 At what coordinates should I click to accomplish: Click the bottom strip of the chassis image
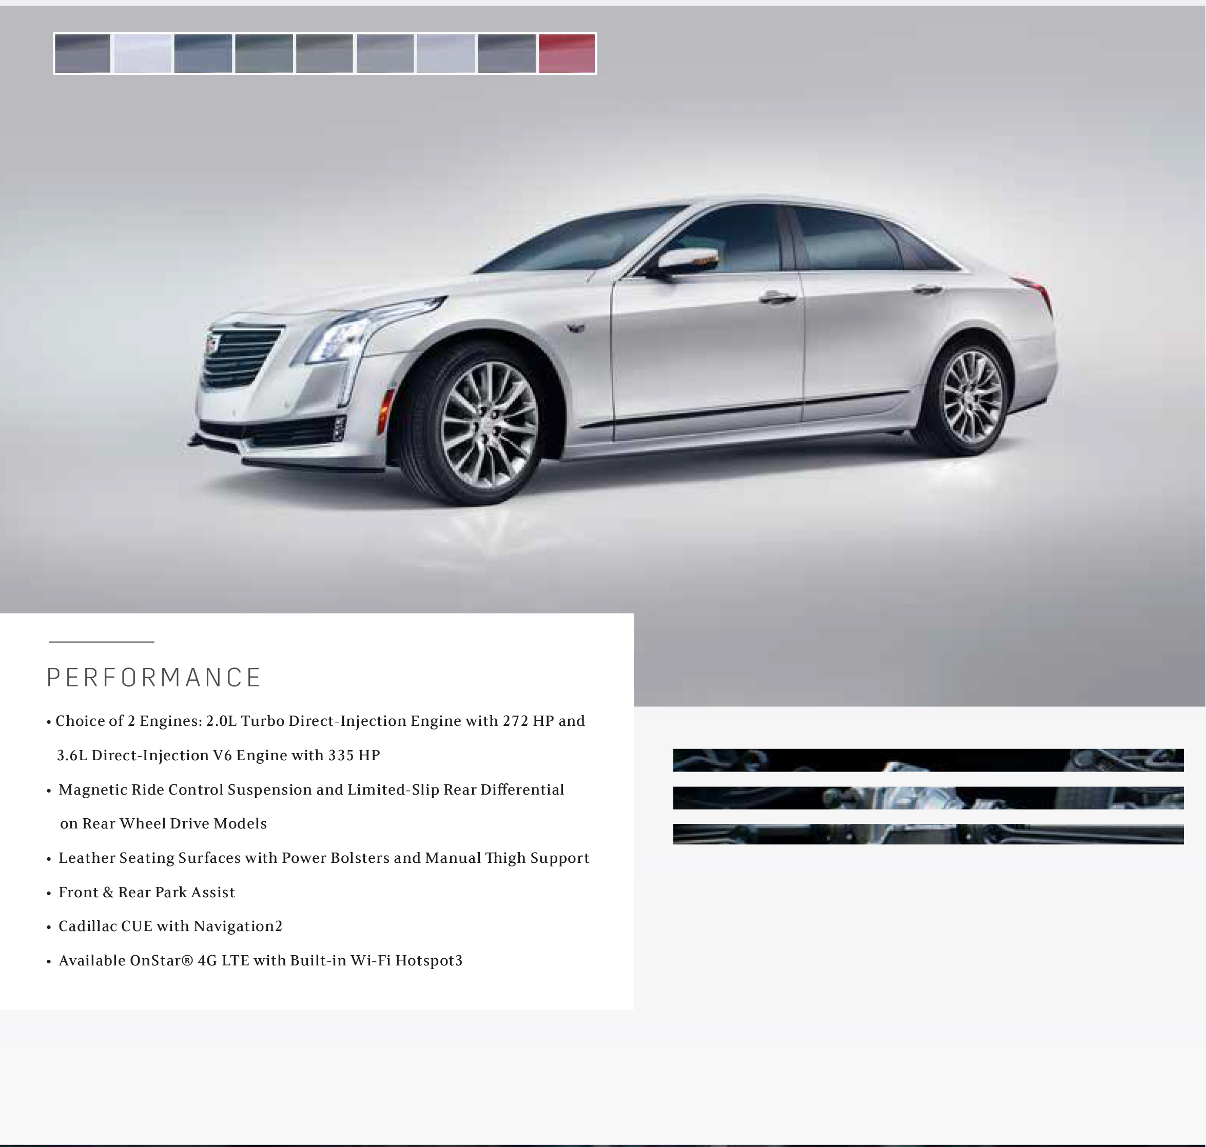click(928, 834)
